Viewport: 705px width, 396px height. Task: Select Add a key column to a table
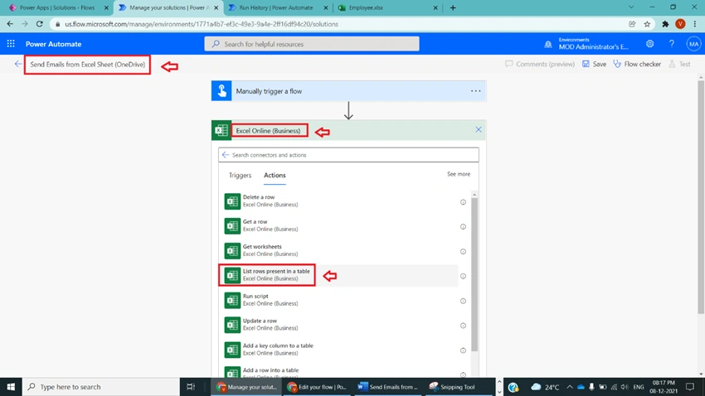(340, 350)
